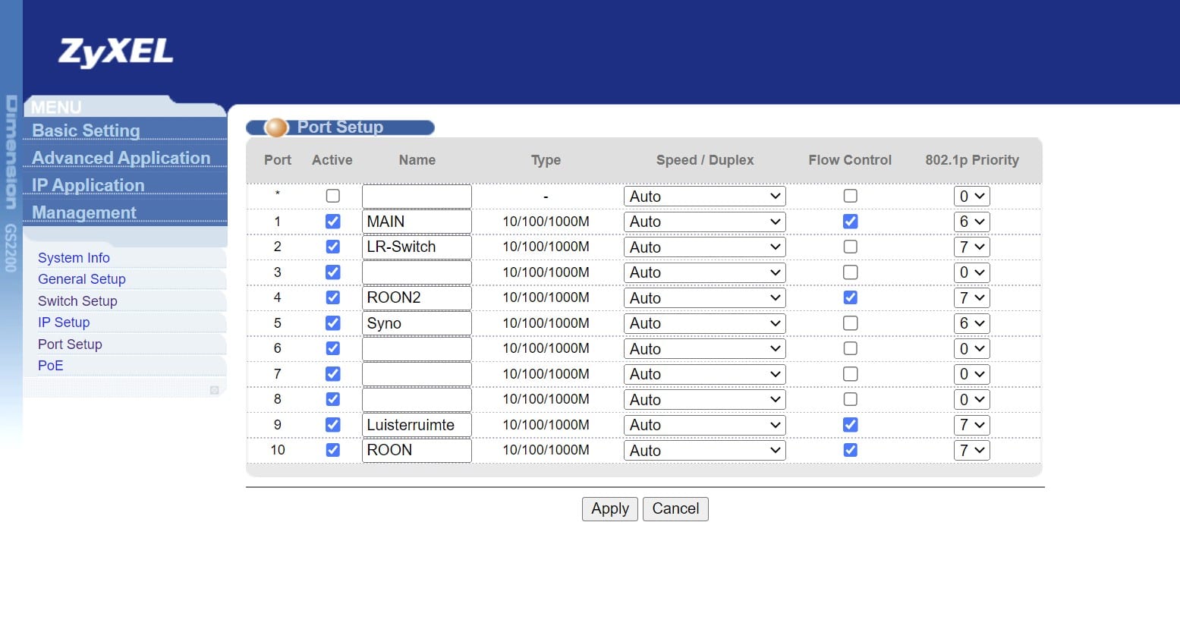Click the ZyXEL logo

[x=115, y=52]
